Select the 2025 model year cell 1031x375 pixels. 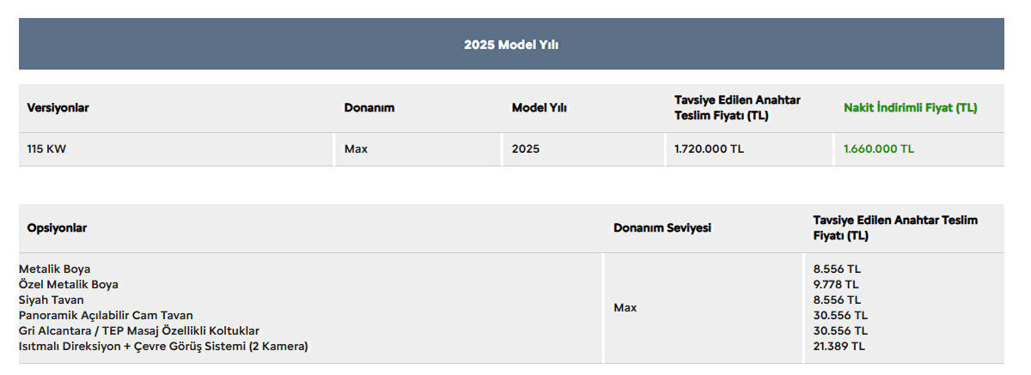pyautogui.click(x=526, y=149)
